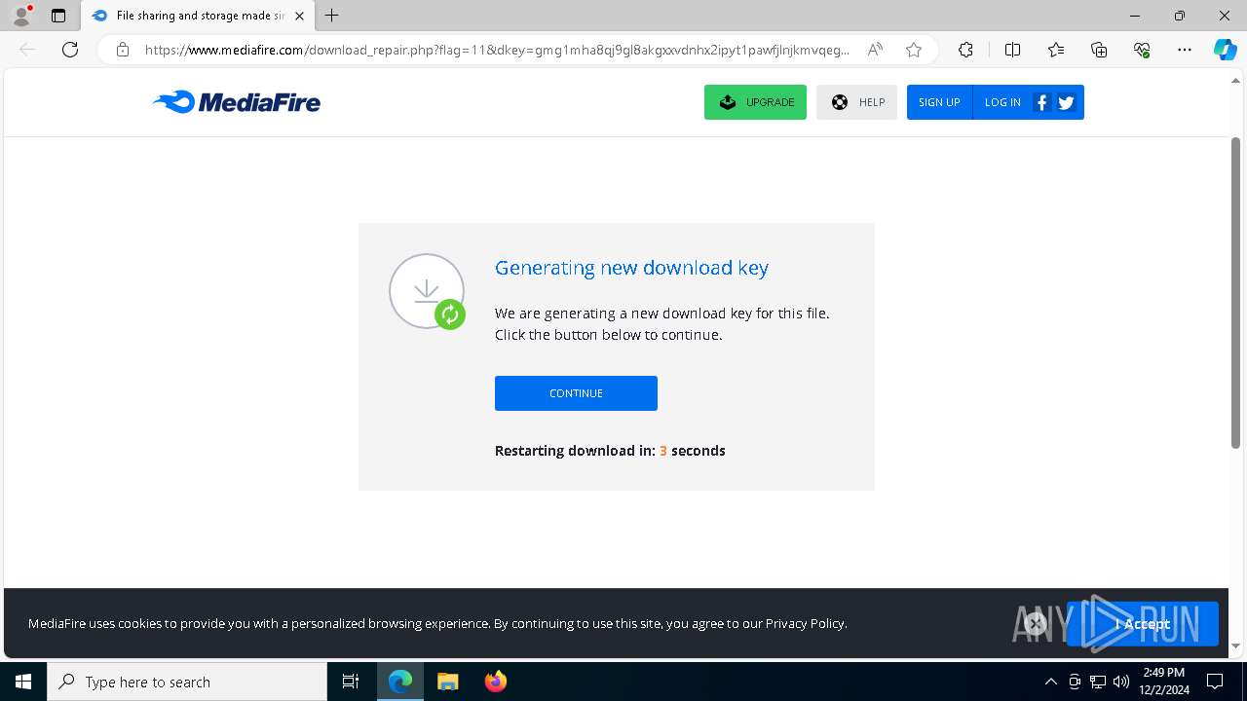Open Windows Start menu

coord(23,682)
